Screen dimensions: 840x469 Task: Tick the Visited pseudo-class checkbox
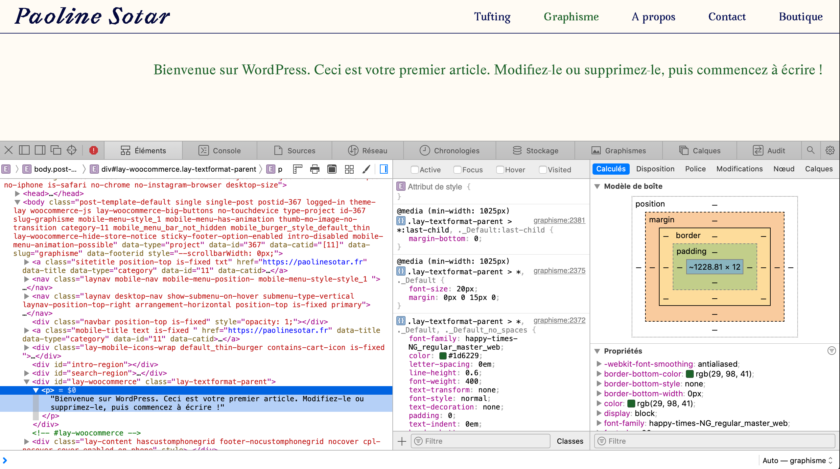click(543, 170)
